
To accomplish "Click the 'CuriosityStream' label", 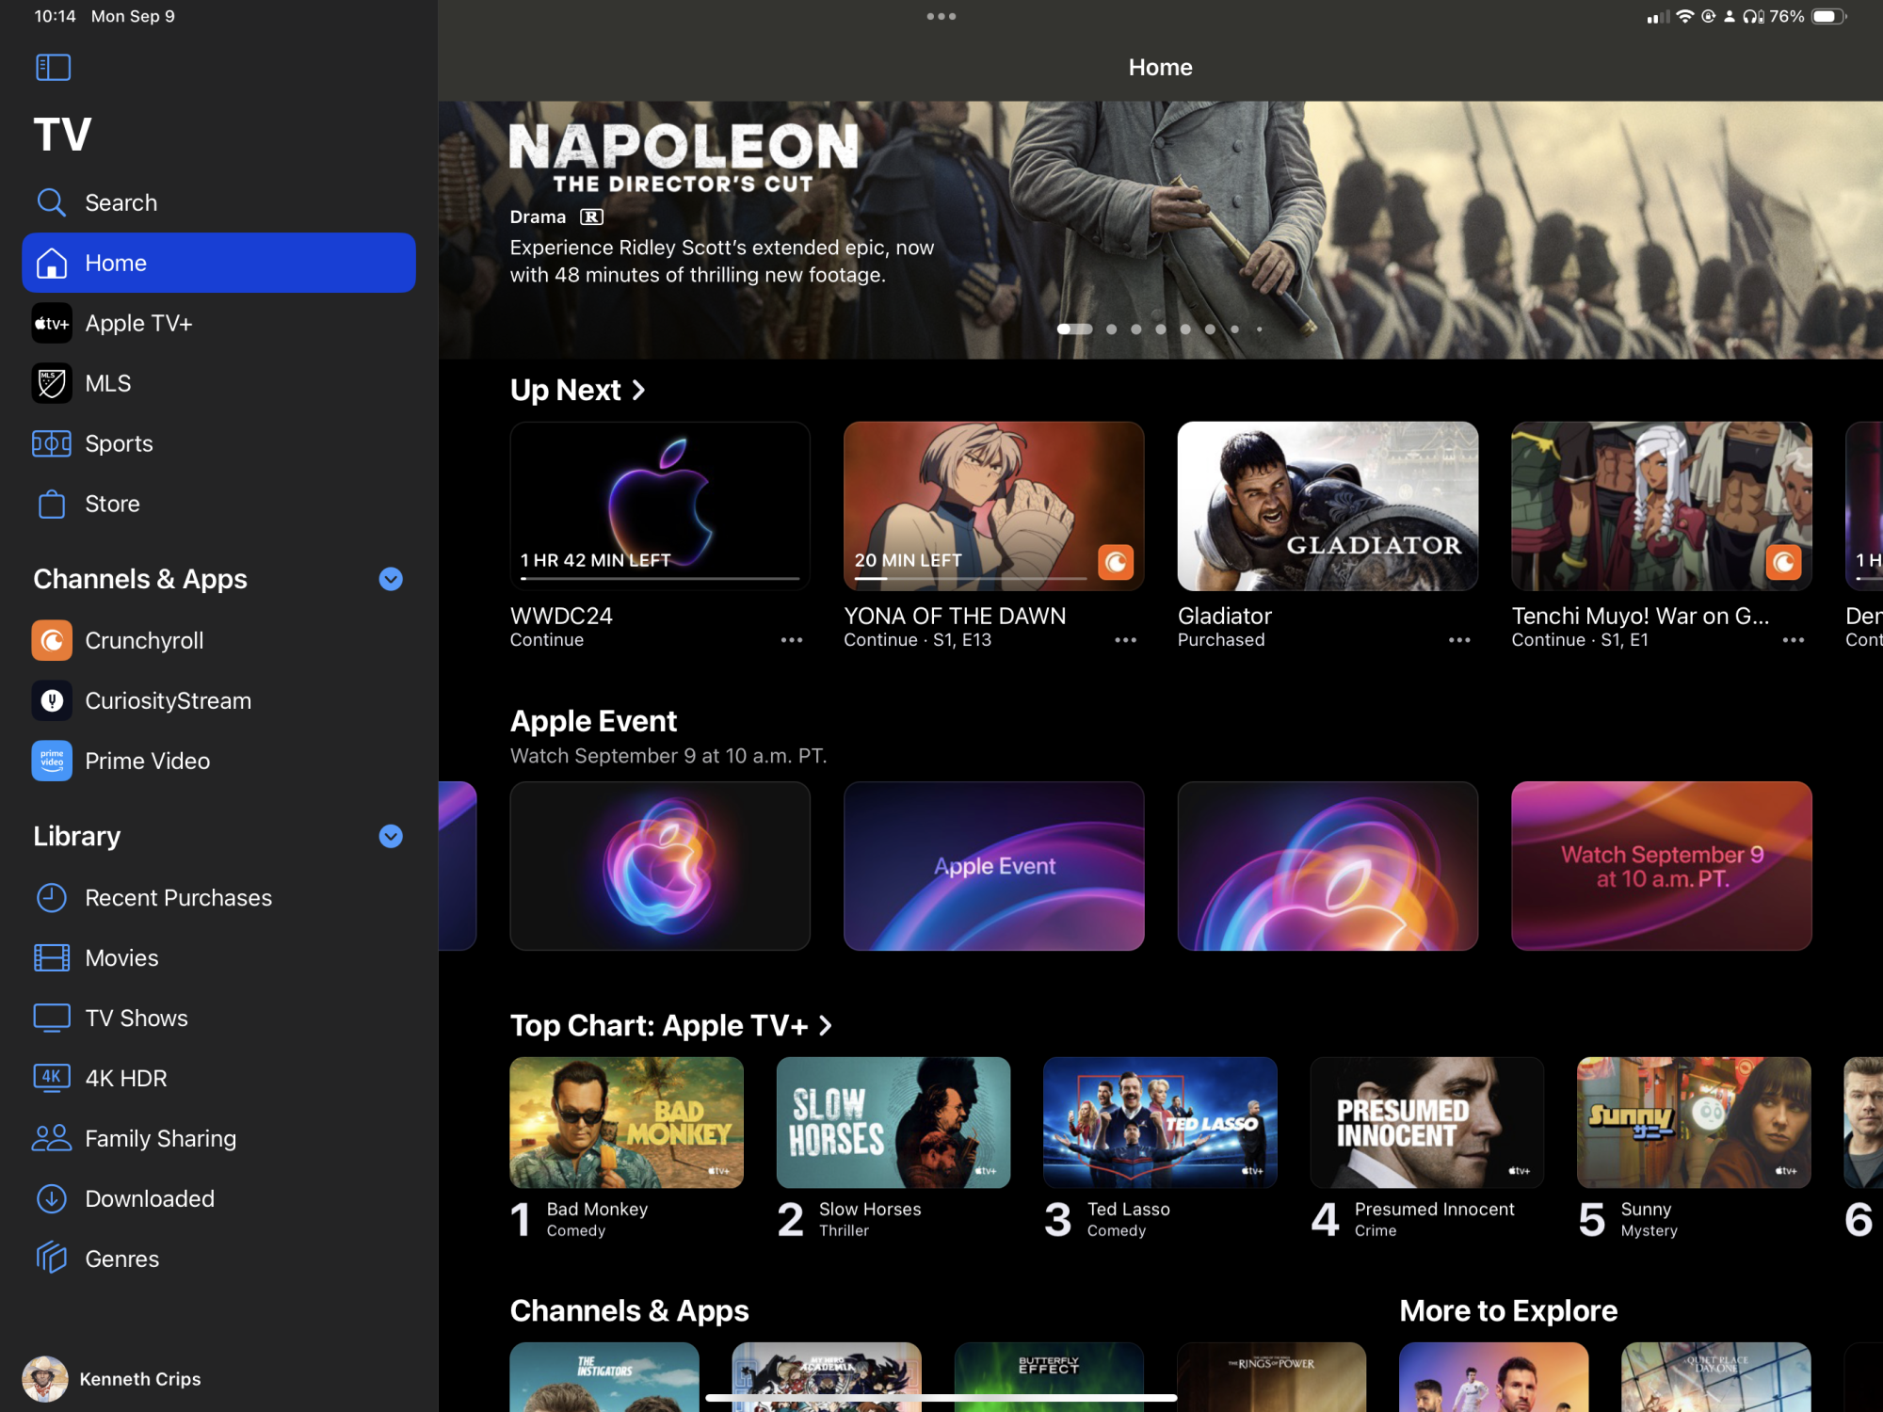I will tap(168, 700).
